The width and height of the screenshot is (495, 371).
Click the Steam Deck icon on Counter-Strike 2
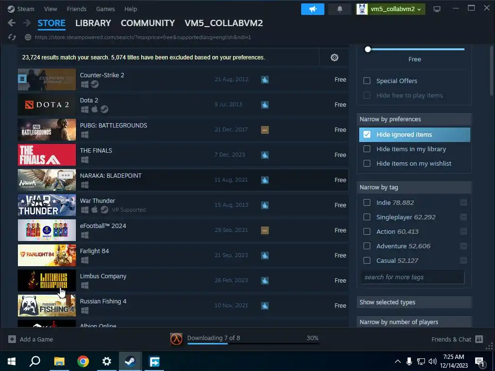[95, 84]
